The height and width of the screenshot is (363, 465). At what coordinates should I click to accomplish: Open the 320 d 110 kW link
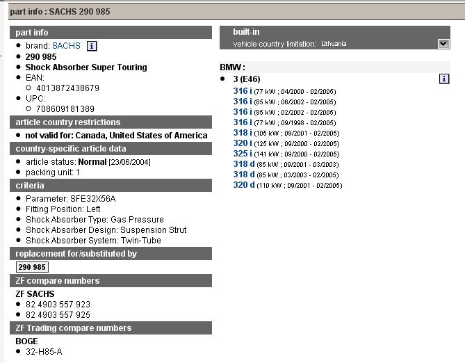(x=243, y=185)
